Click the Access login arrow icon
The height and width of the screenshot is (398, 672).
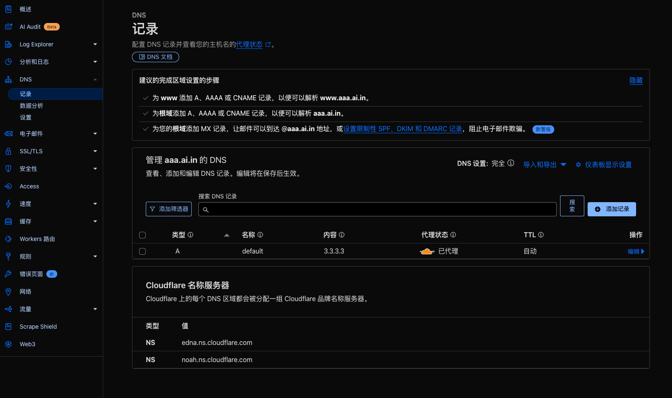(8, 186)
